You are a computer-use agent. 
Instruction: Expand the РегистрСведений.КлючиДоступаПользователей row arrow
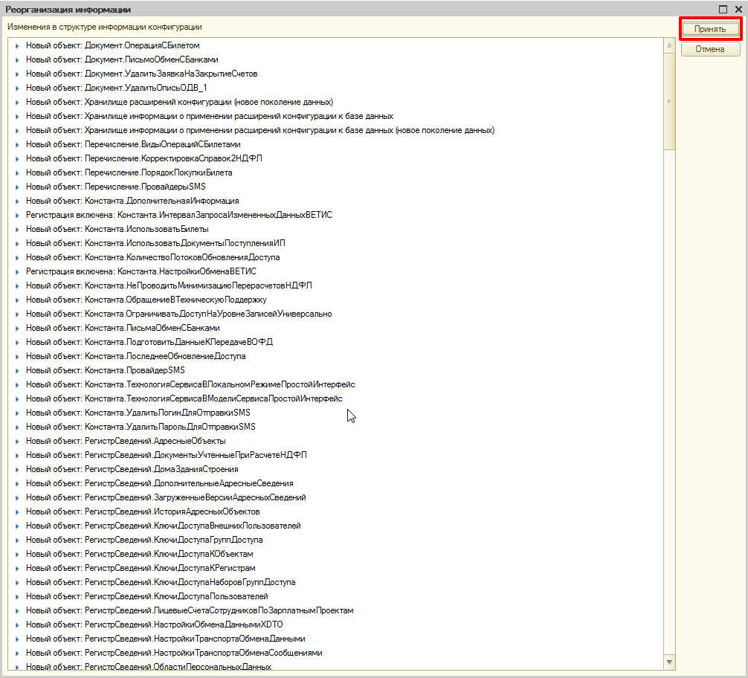coord(17,597)
